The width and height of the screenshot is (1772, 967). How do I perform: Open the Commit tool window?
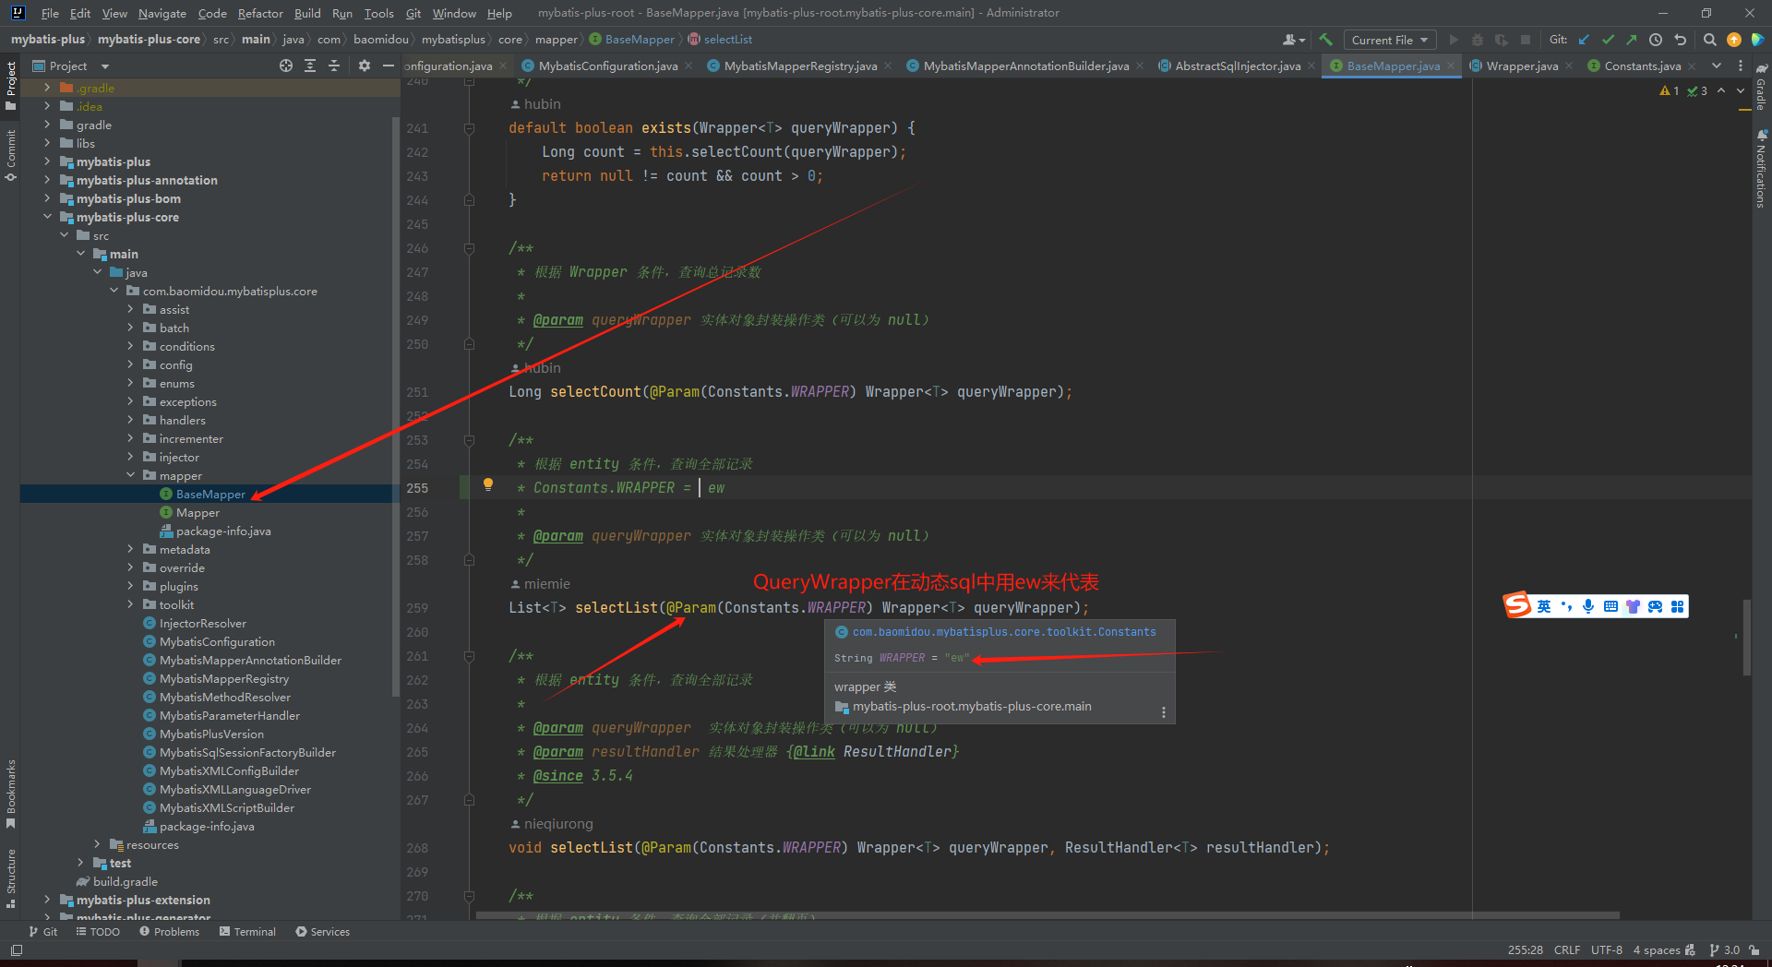tap(10, 155)
